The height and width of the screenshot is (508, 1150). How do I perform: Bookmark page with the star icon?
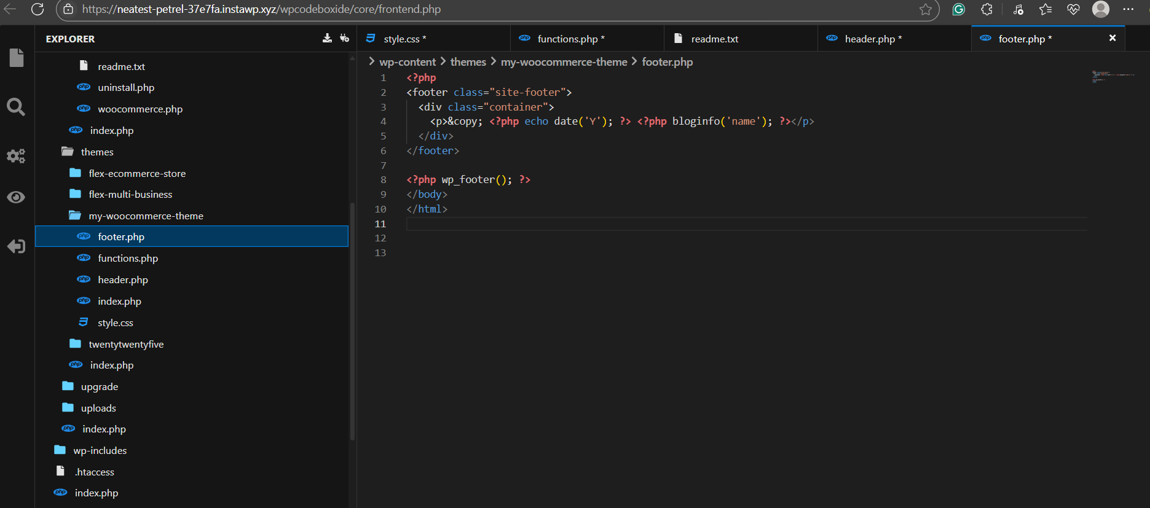coord(926,9)
